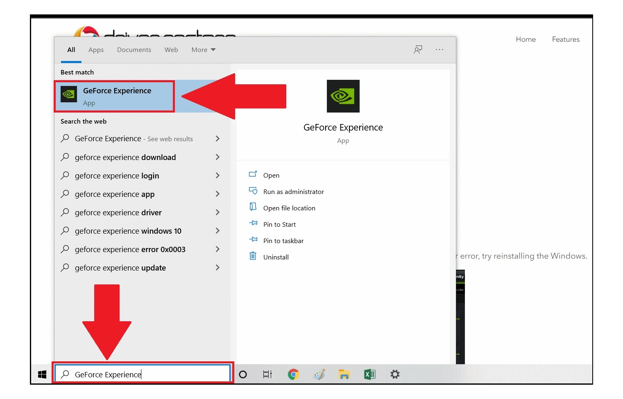
Task: Expand arrow for geforce experience app
Action: [217, 194]
